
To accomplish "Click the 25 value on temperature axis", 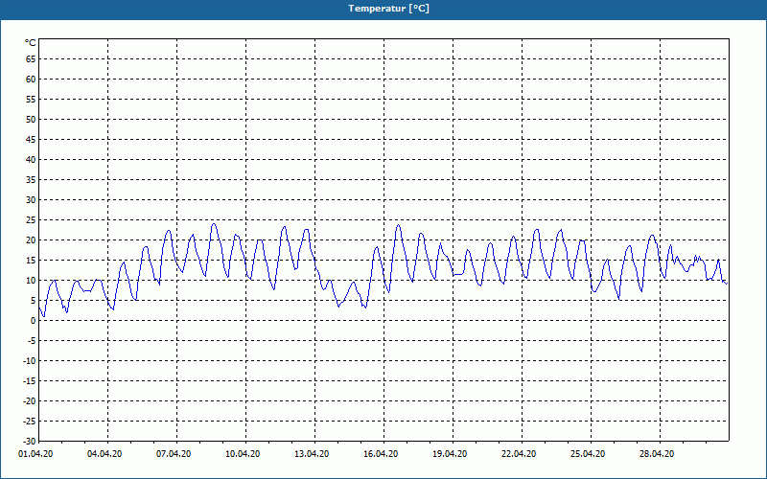I will pos(31,220).
